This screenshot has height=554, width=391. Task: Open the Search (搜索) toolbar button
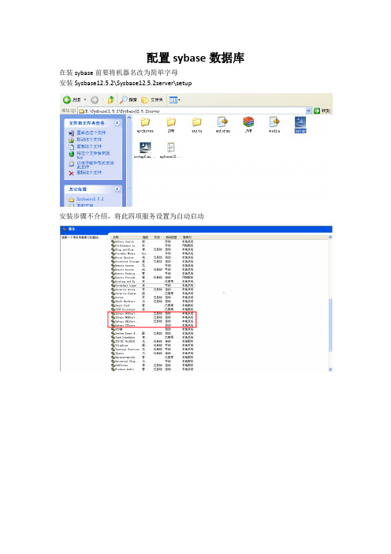coord(128,100)
